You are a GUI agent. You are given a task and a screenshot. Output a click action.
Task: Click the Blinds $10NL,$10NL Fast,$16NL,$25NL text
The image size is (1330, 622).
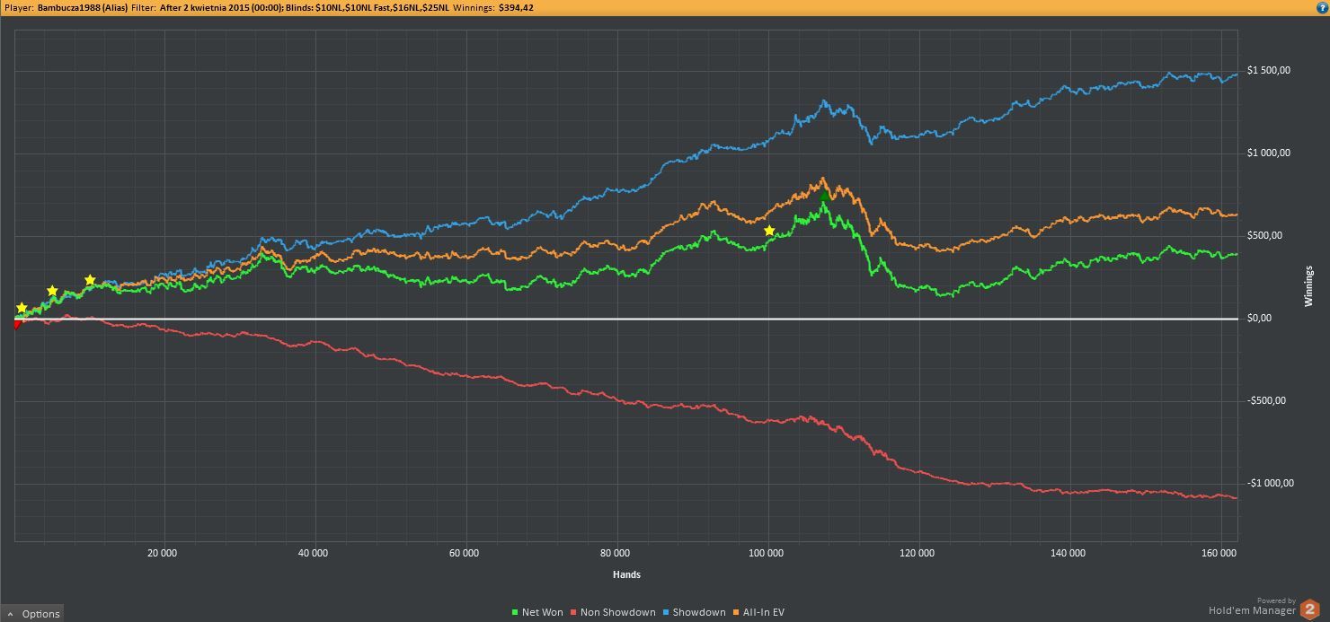(367, 7)
